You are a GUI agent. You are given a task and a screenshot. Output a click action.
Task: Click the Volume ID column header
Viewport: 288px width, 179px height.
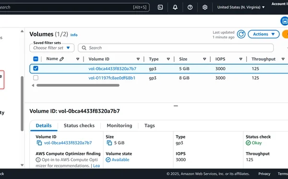pos(99,59)
